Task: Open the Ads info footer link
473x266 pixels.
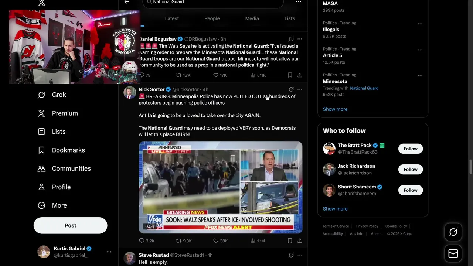Action: point(357,233)
